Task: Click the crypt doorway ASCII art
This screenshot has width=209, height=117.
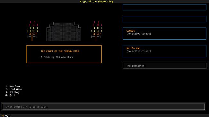Action: [64, 31]
